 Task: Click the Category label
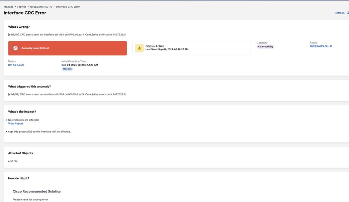tap(262, 43)
